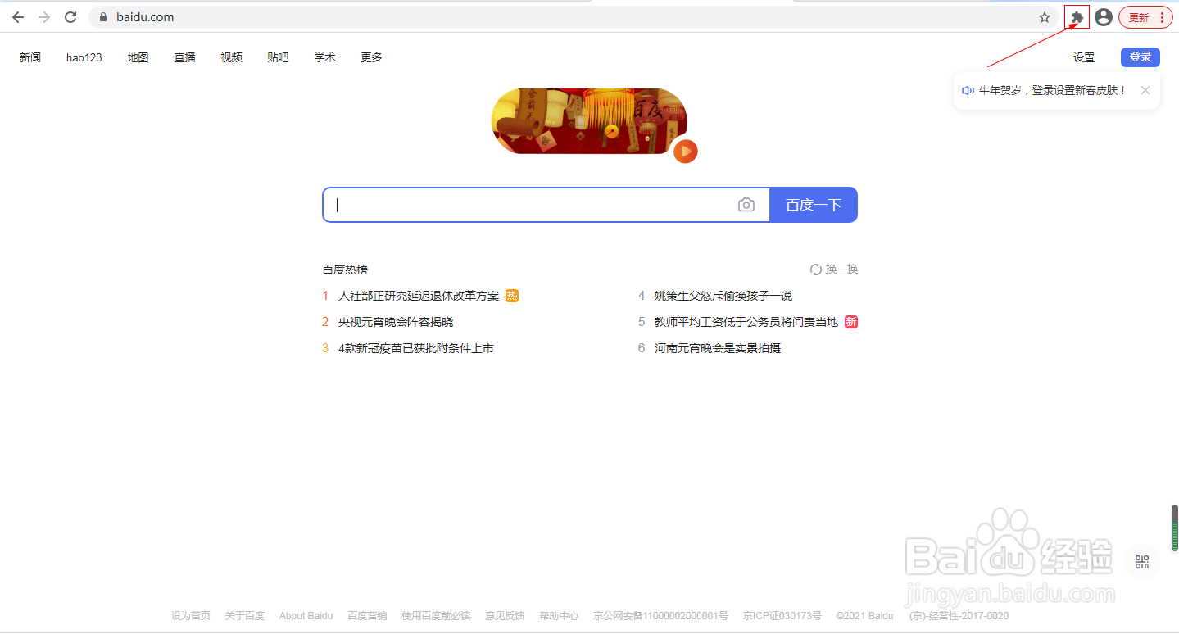The width and height of the screenshot is (1179, 634).
Task: Click the browser back arrow
Action: pyautogui.click(x=18, y=17)
